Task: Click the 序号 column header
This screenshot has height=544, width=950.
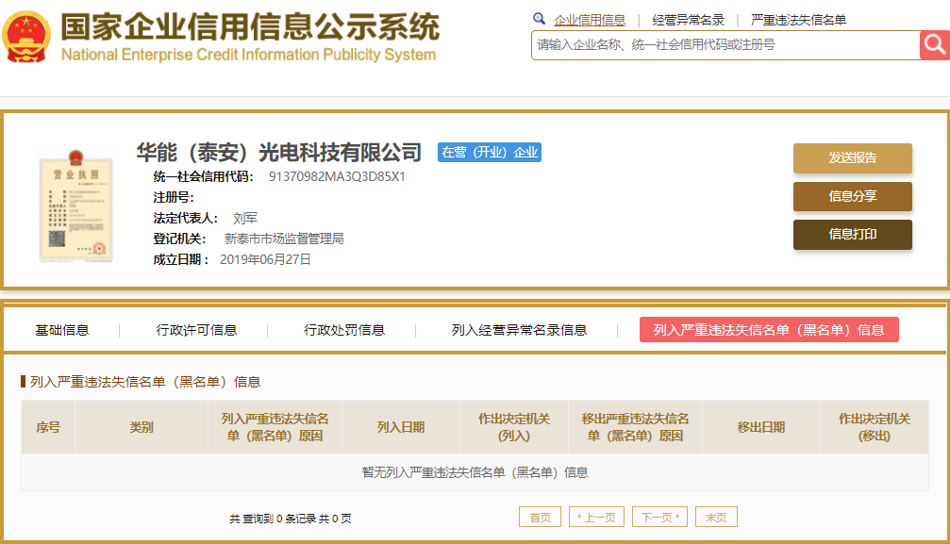Action: 48,427
